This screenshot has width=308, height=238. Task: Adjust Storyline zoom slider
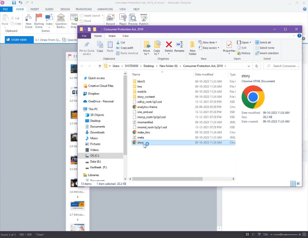point(281,235)
